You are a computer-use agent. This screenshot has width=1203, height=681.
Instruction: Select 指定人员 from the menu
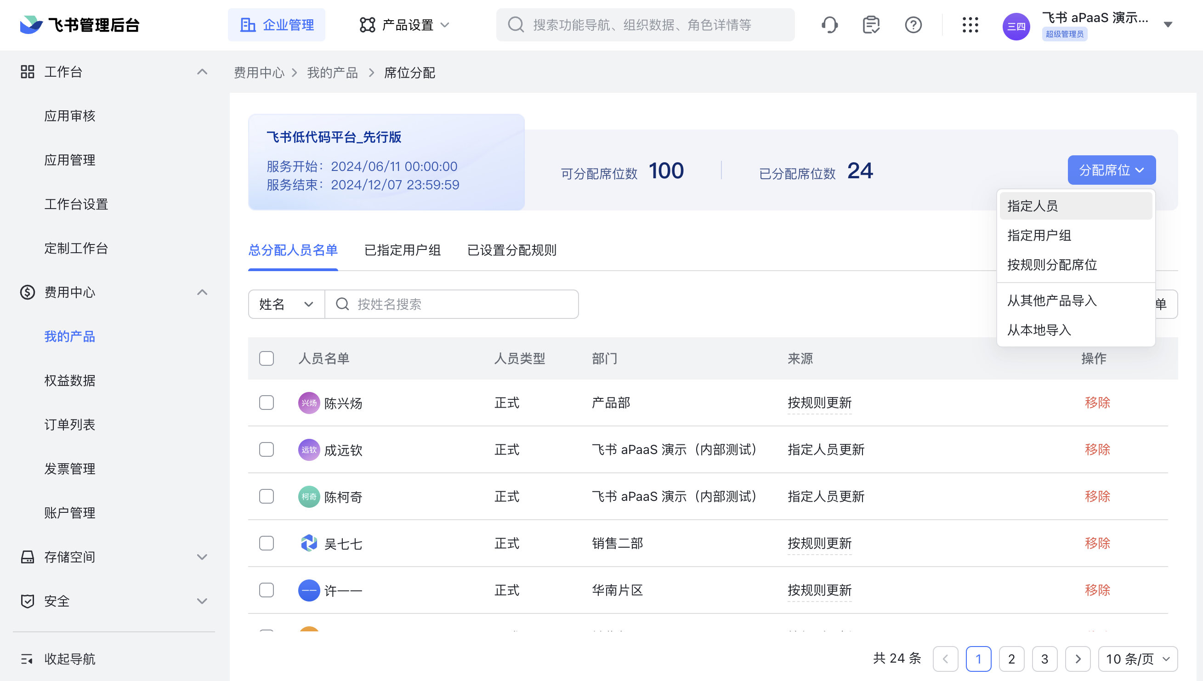coord(1076,206)
